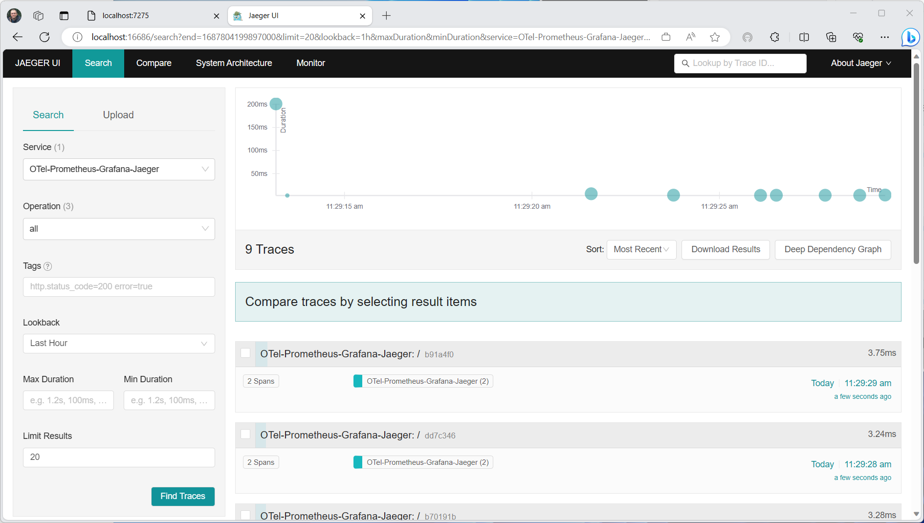This screenshot has height=523, width=924.
Task: Open the browser profile avatar
Action: tap(14, 16)
